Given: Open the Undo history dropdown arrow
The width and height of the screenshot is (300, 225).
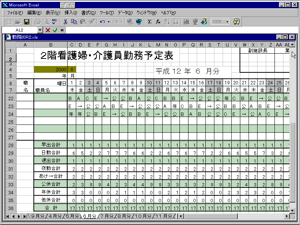Looking at the screenshot, I should click(109, 22).
